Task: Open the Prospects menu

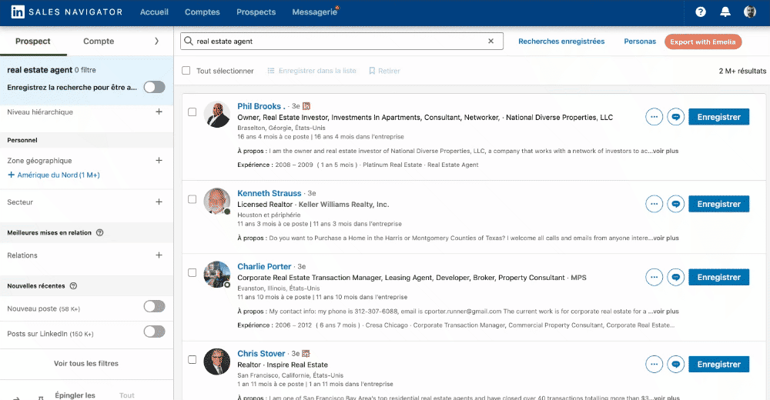Action: coord(256,12)
